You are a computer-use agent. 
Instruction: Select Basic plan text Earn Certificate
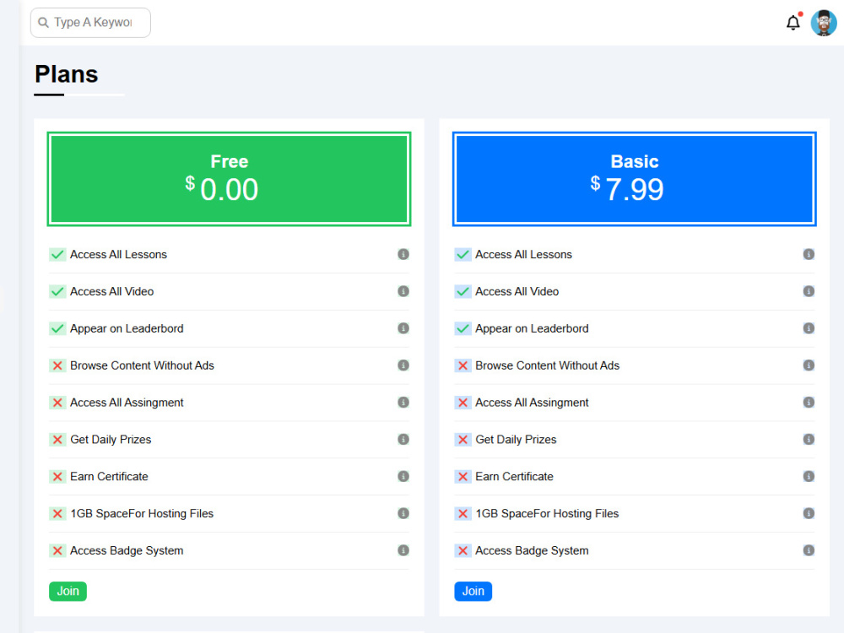(515, 476)
